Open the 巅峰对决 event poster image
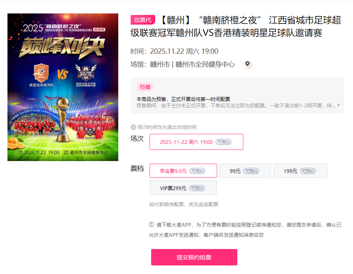The image size is (353, 274). tap(63, 87)
